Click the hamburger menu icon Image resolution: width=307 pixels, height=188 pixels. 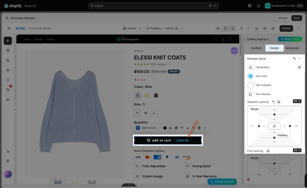pyautogui.click(x=9, y=28)
